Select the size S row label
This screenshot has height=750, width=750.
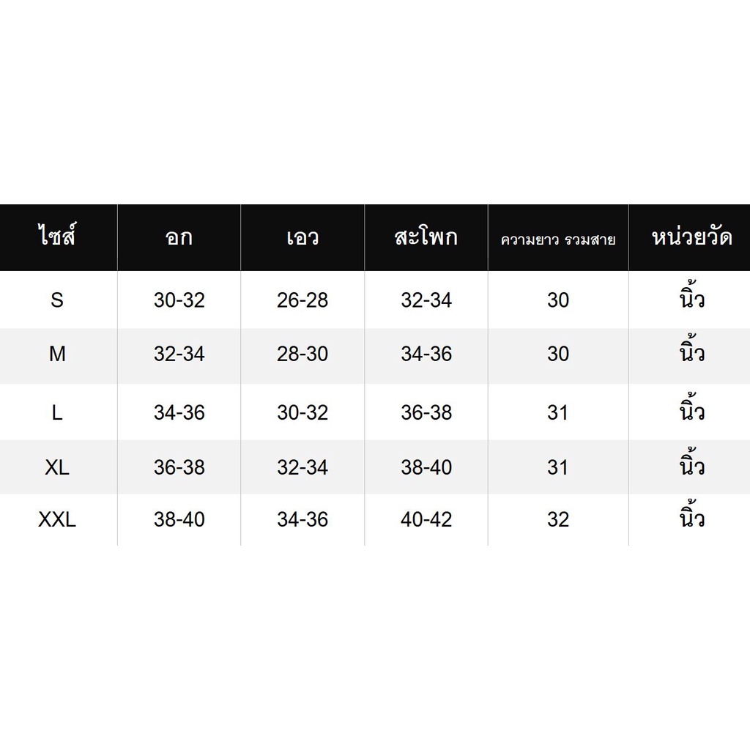point(57,300)
